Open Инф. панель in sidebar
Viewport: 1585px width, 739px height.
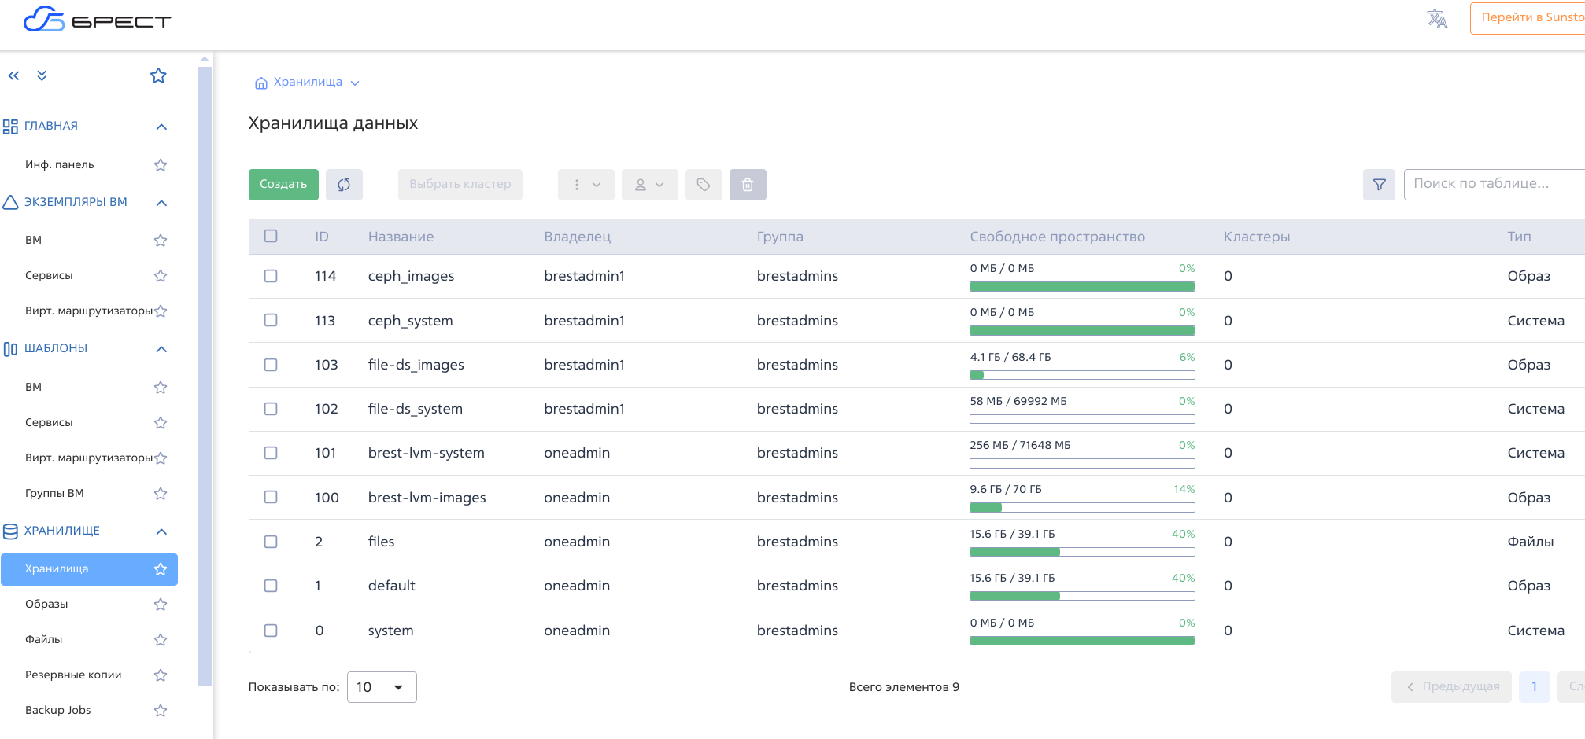59,164
